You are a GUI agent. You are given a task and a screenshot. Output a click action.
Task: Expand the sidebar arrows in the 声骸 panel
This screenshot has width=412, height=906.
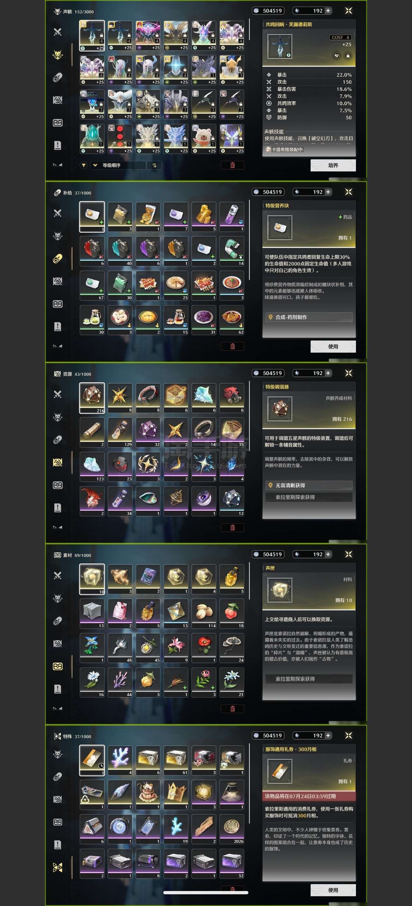coord(57,165)
